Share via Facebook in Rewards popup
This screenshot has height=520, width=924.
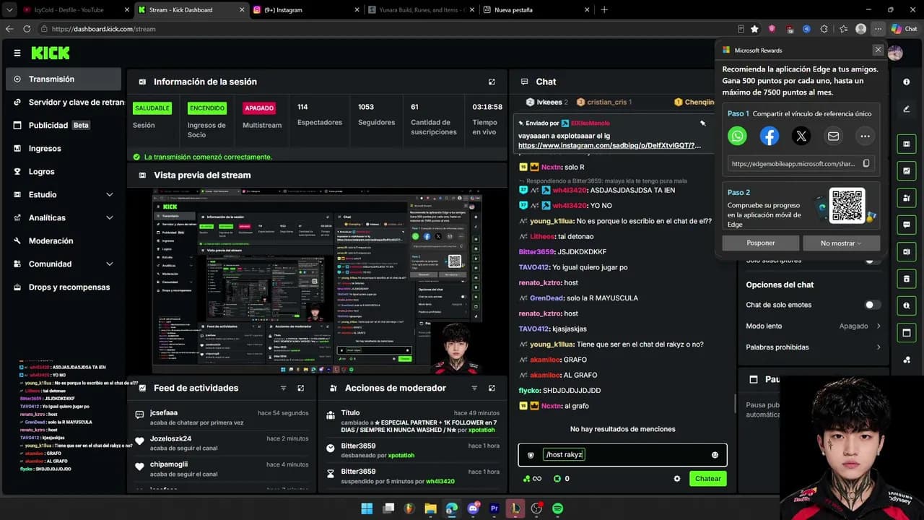[770, 136]
